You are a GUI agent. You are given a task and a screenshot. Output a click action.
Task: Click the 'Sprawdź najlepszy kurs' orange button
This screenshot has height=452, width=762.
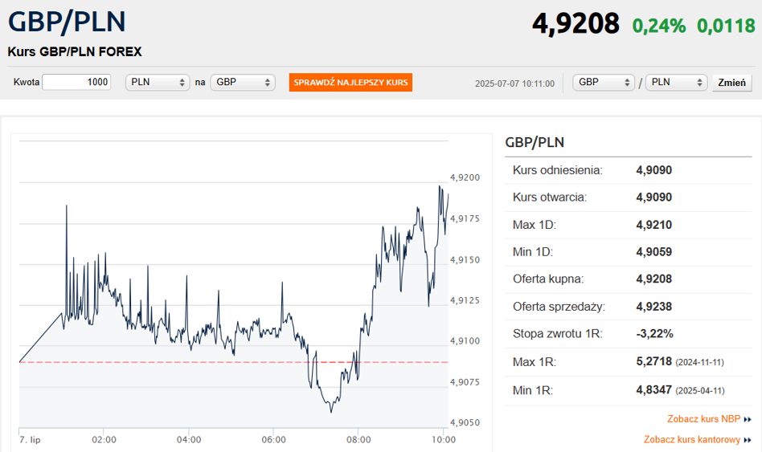350,82
